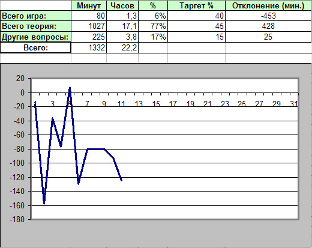The width and height of the screenshot is (312, 248).
Task: Select the gray chart area background
Action: (x=156, y=233)
